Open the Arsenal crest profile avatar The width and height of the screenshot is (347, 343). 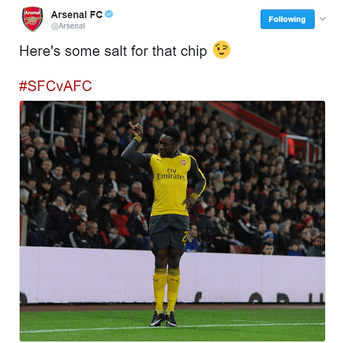click(32, 19)
